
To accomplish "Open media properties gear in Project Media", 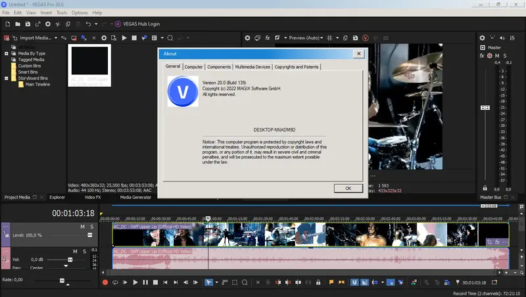I will [x=104, y=38].
